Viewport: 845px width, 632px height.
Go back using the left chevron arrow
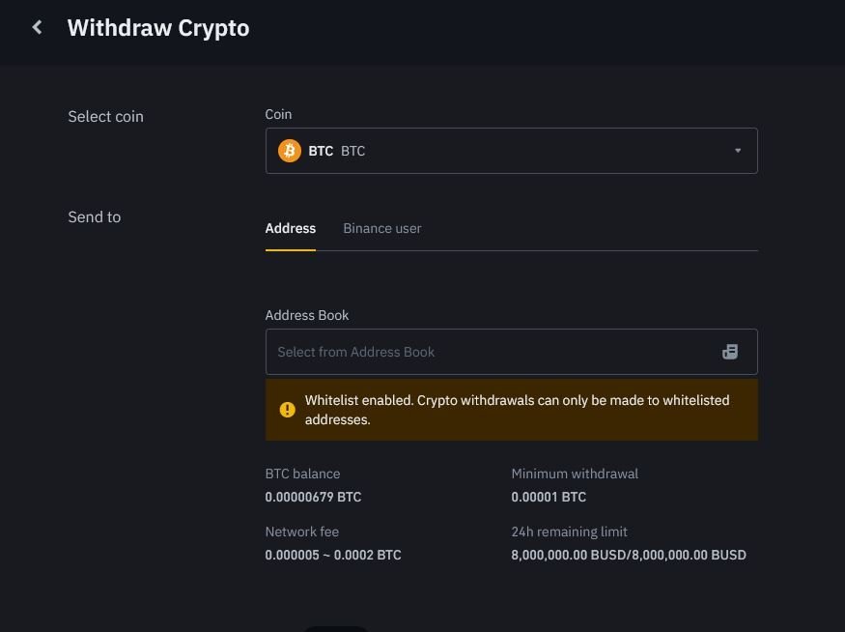point(37,27)
